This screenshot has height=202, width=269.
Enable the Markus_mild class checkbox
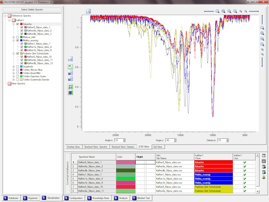(x=17, y=37)
